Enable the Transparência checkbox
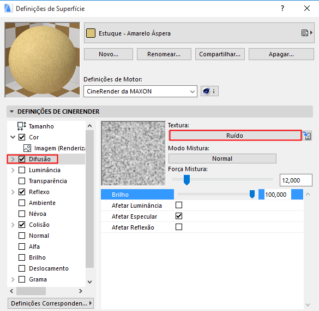Screen dimensions: 319x311 pos(22,181)
